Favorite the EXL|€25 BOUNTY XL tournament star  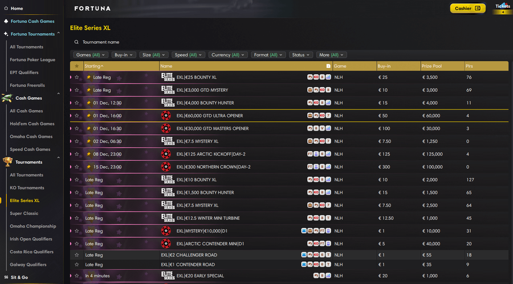(77, 77)
